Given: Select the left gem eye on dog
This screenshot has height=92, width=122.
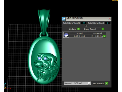Looking at the screenshot, I should click(x=39, y=58).
